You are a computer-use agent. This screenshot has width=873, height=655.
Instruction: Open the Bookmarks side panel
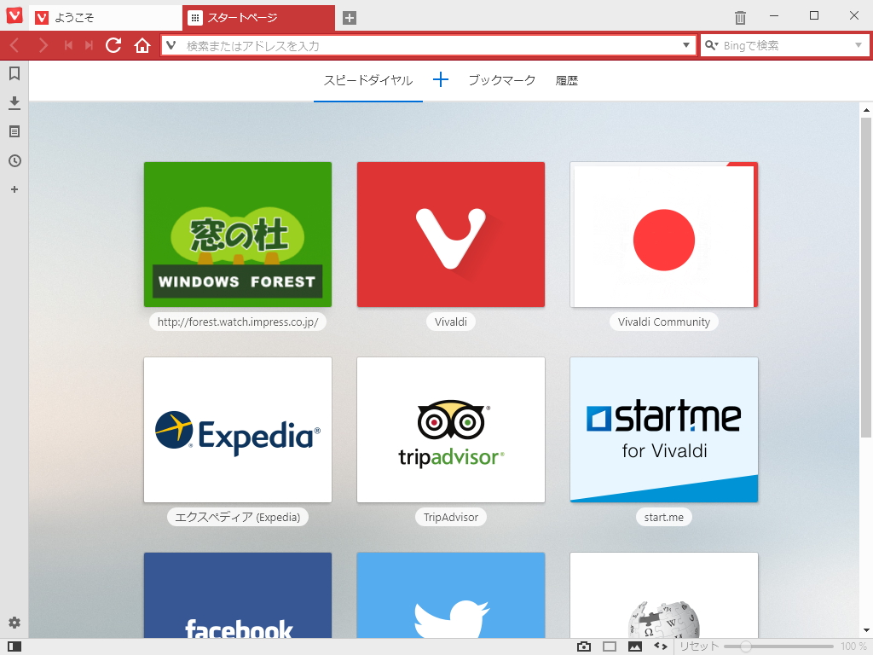pos(14,73)
